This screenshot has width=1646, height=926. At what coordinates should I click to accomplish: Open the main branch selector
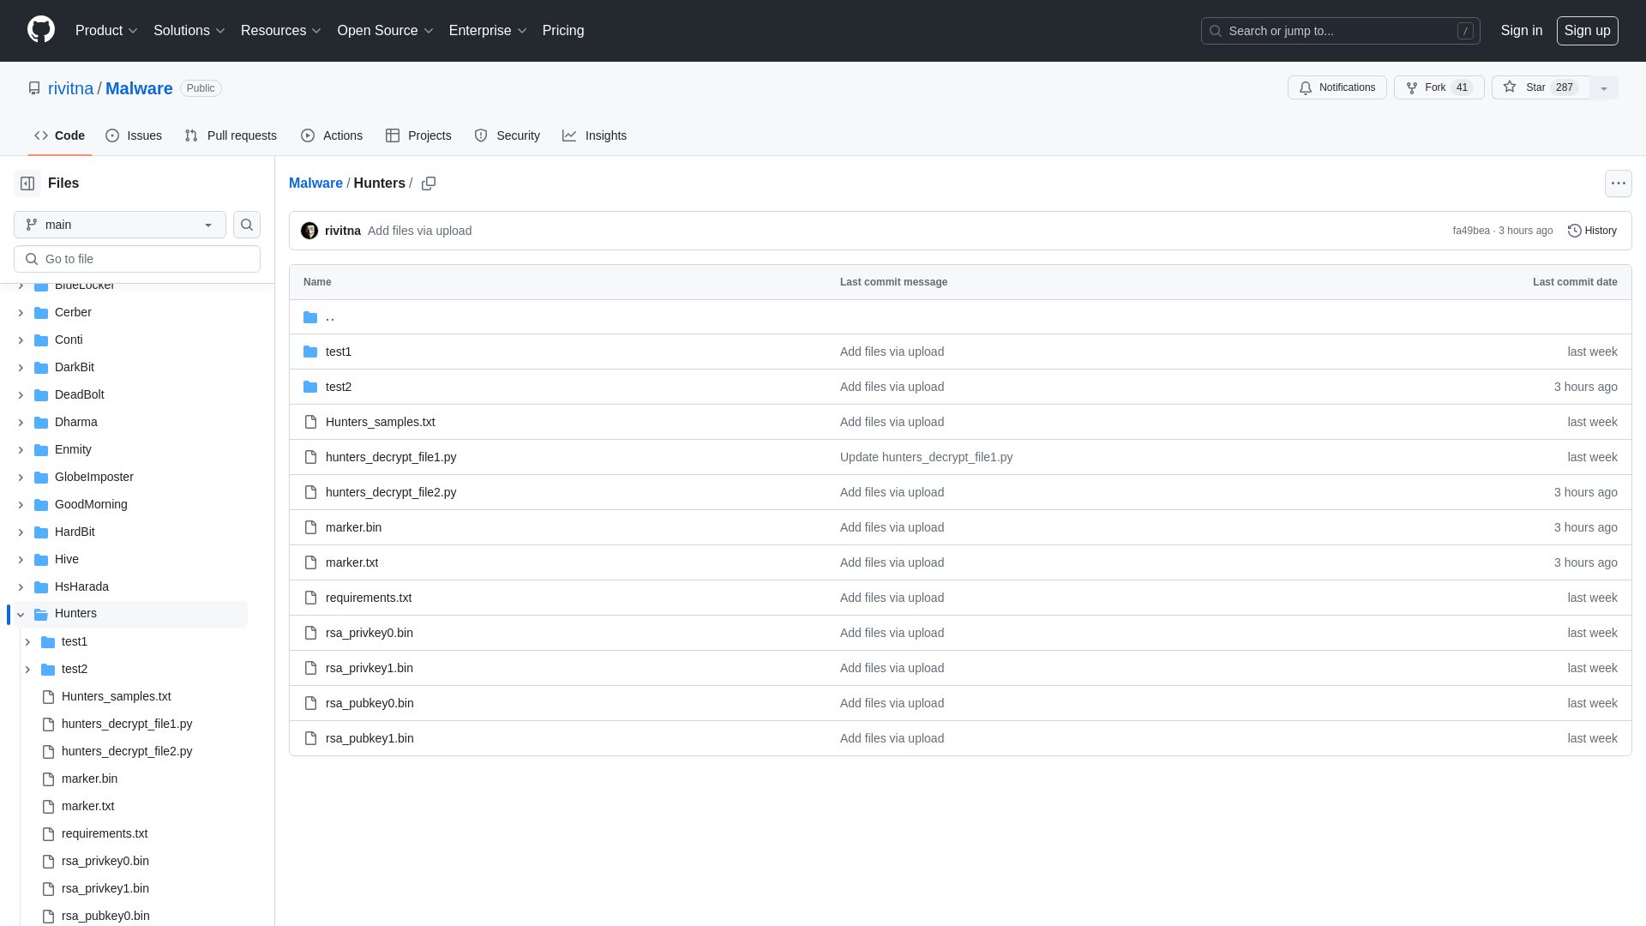point(120,225)
